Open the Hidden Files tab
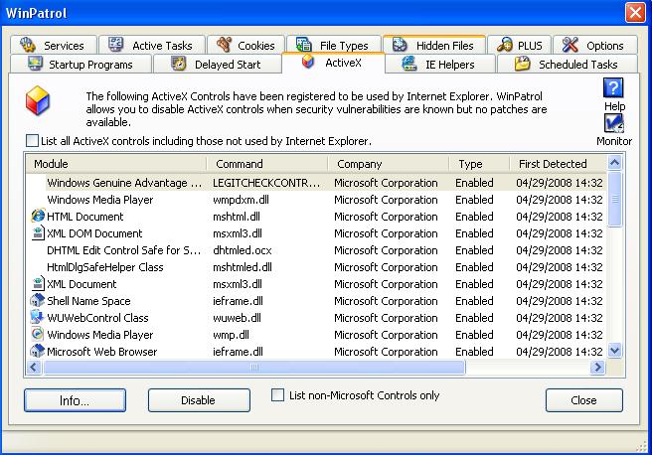Image resolution: width=652 pixels, height=455 pixels. 434,45
